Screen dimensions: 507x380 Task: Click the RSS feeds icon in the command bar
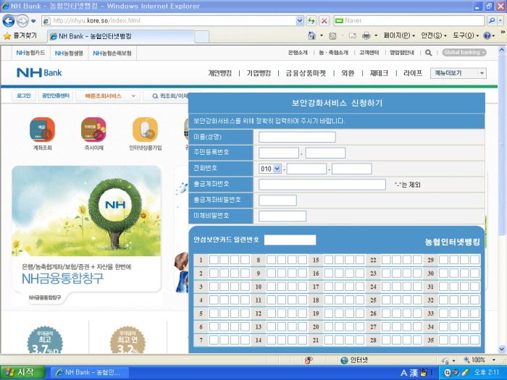pyautogui.click(x=332, y=36)
